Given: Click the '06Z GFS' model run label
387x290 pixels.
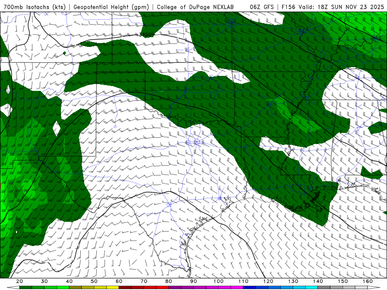Looking at the screenshot, I should point(262,7).
